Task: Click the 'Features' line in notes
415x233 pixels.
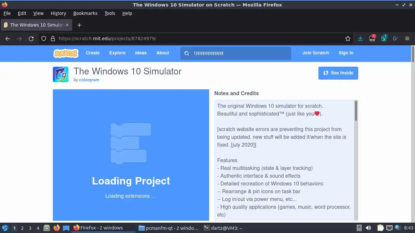Action: [227, 160]
